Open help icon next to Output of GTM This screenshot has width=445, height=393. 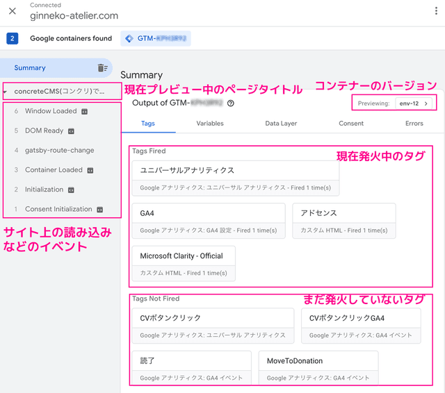[231, 103]
